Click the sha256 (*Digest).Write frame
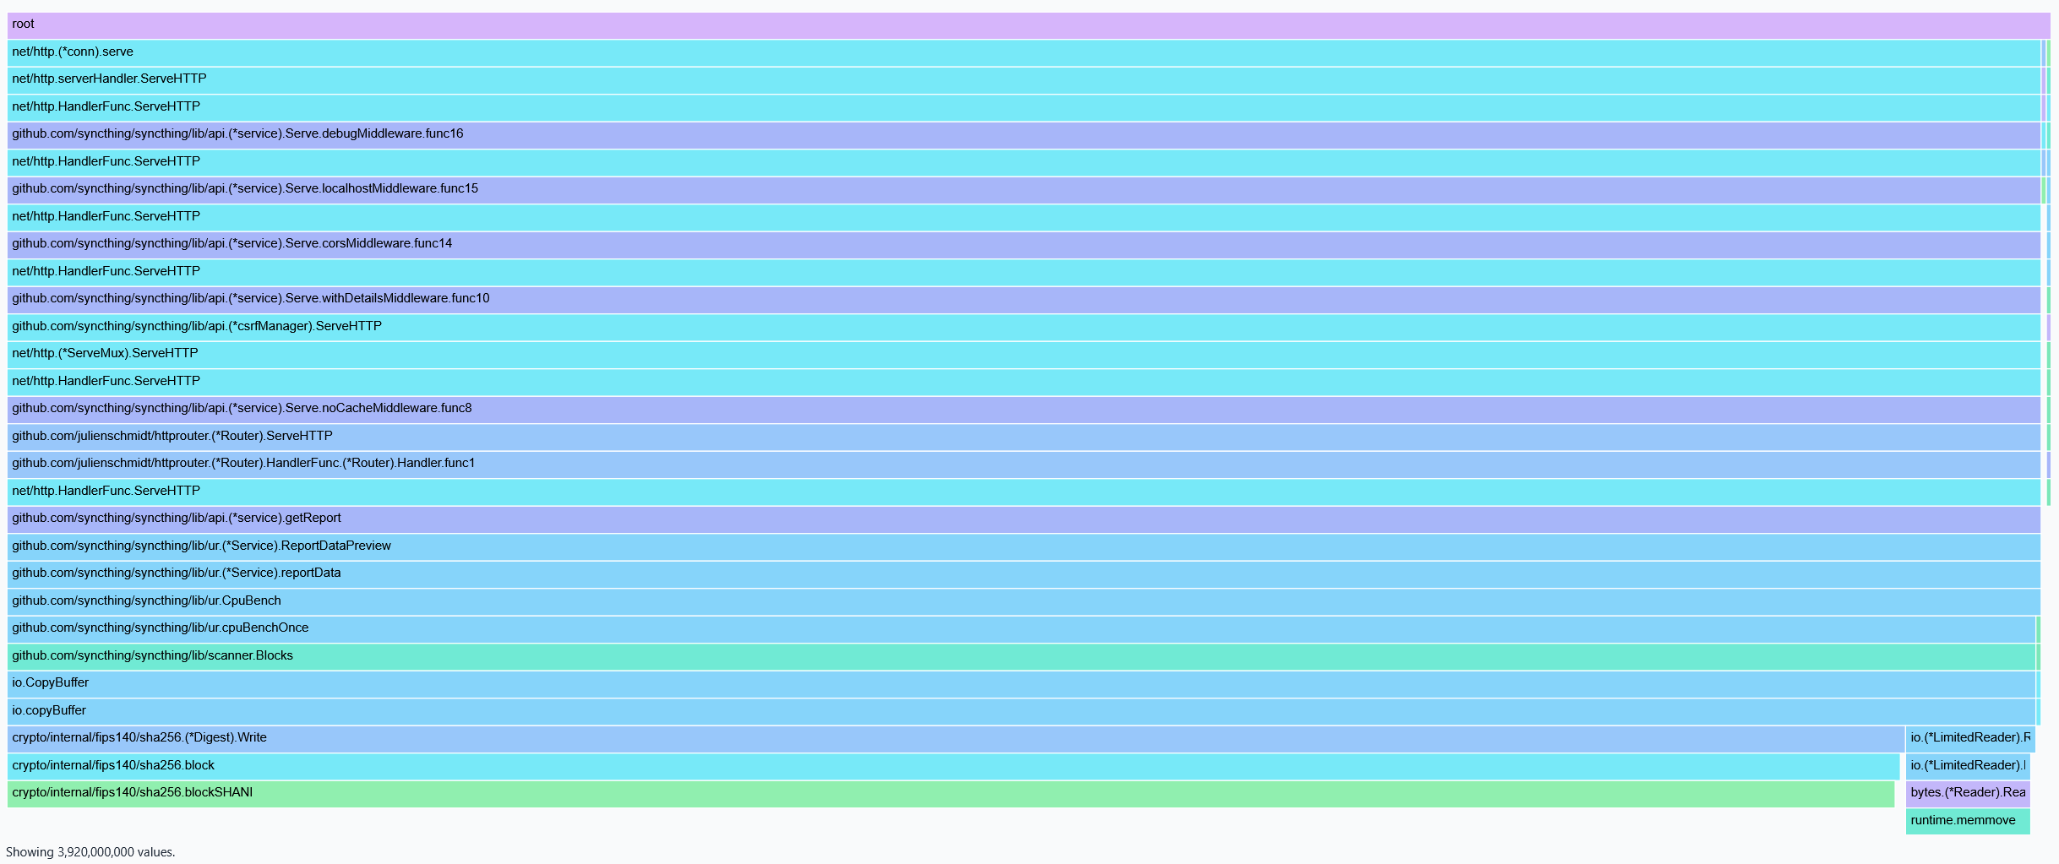This screenshot has height=864, width=2059. (955, 738)
